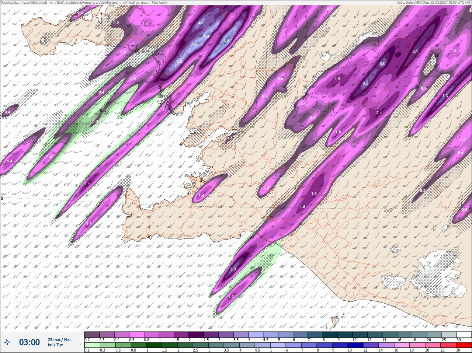The height and width of the screenshot is (353, 472).
Task: Click the 4.3 precipitation value on the map
Action: [x=179, y=62]
